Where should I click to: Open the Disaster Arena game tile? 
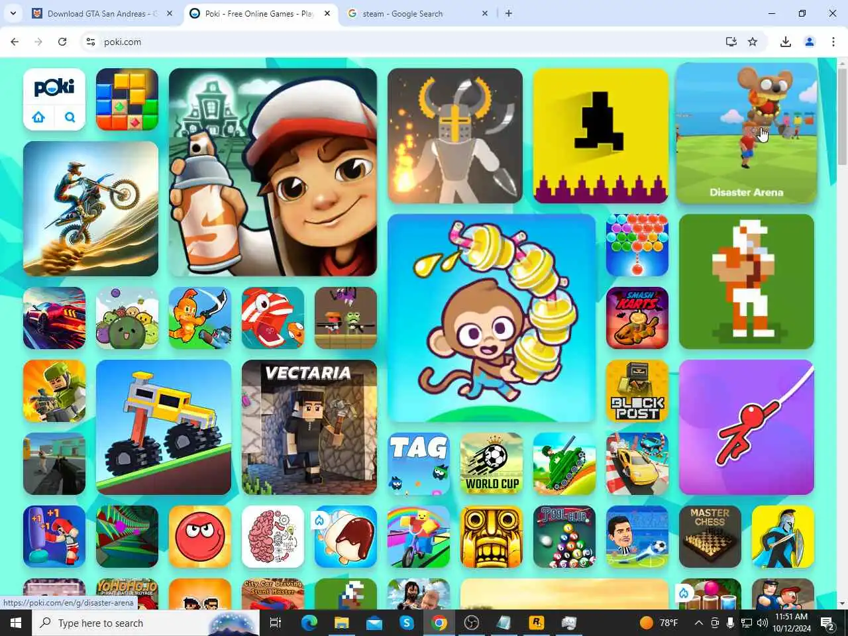click(747, 133)
